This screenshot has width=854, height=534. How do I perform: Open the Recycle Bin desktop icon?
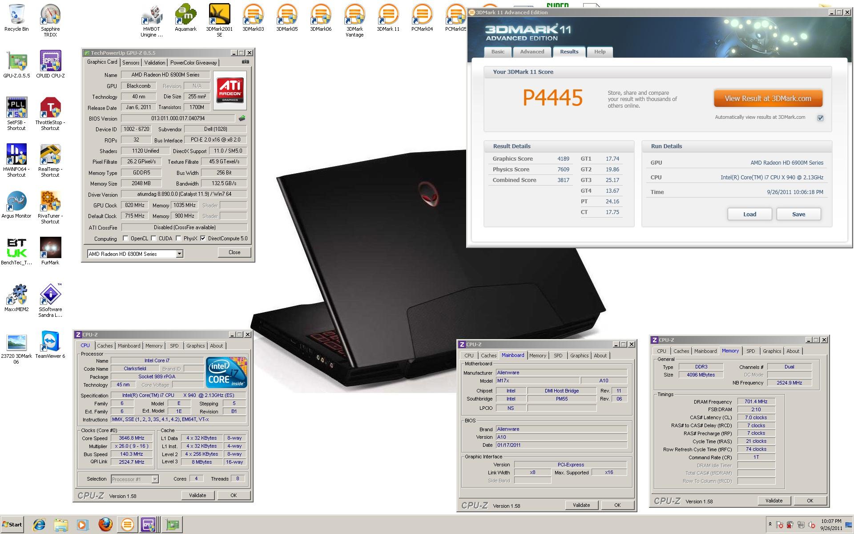tap(16, 18)
